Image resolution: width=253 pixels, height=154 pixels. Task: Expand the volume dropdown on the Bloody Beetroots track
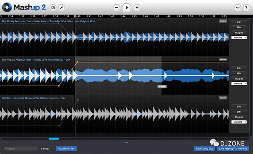tap(239, 38)
